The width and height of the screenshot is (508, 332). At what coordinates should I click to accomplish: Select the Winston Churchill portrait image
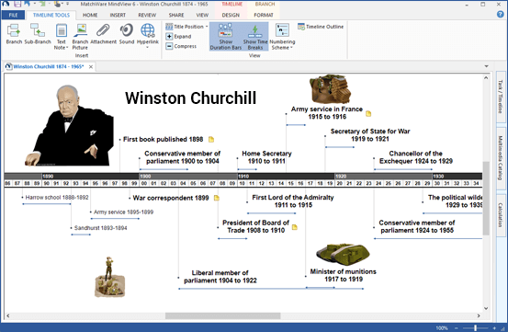point(69,125)
